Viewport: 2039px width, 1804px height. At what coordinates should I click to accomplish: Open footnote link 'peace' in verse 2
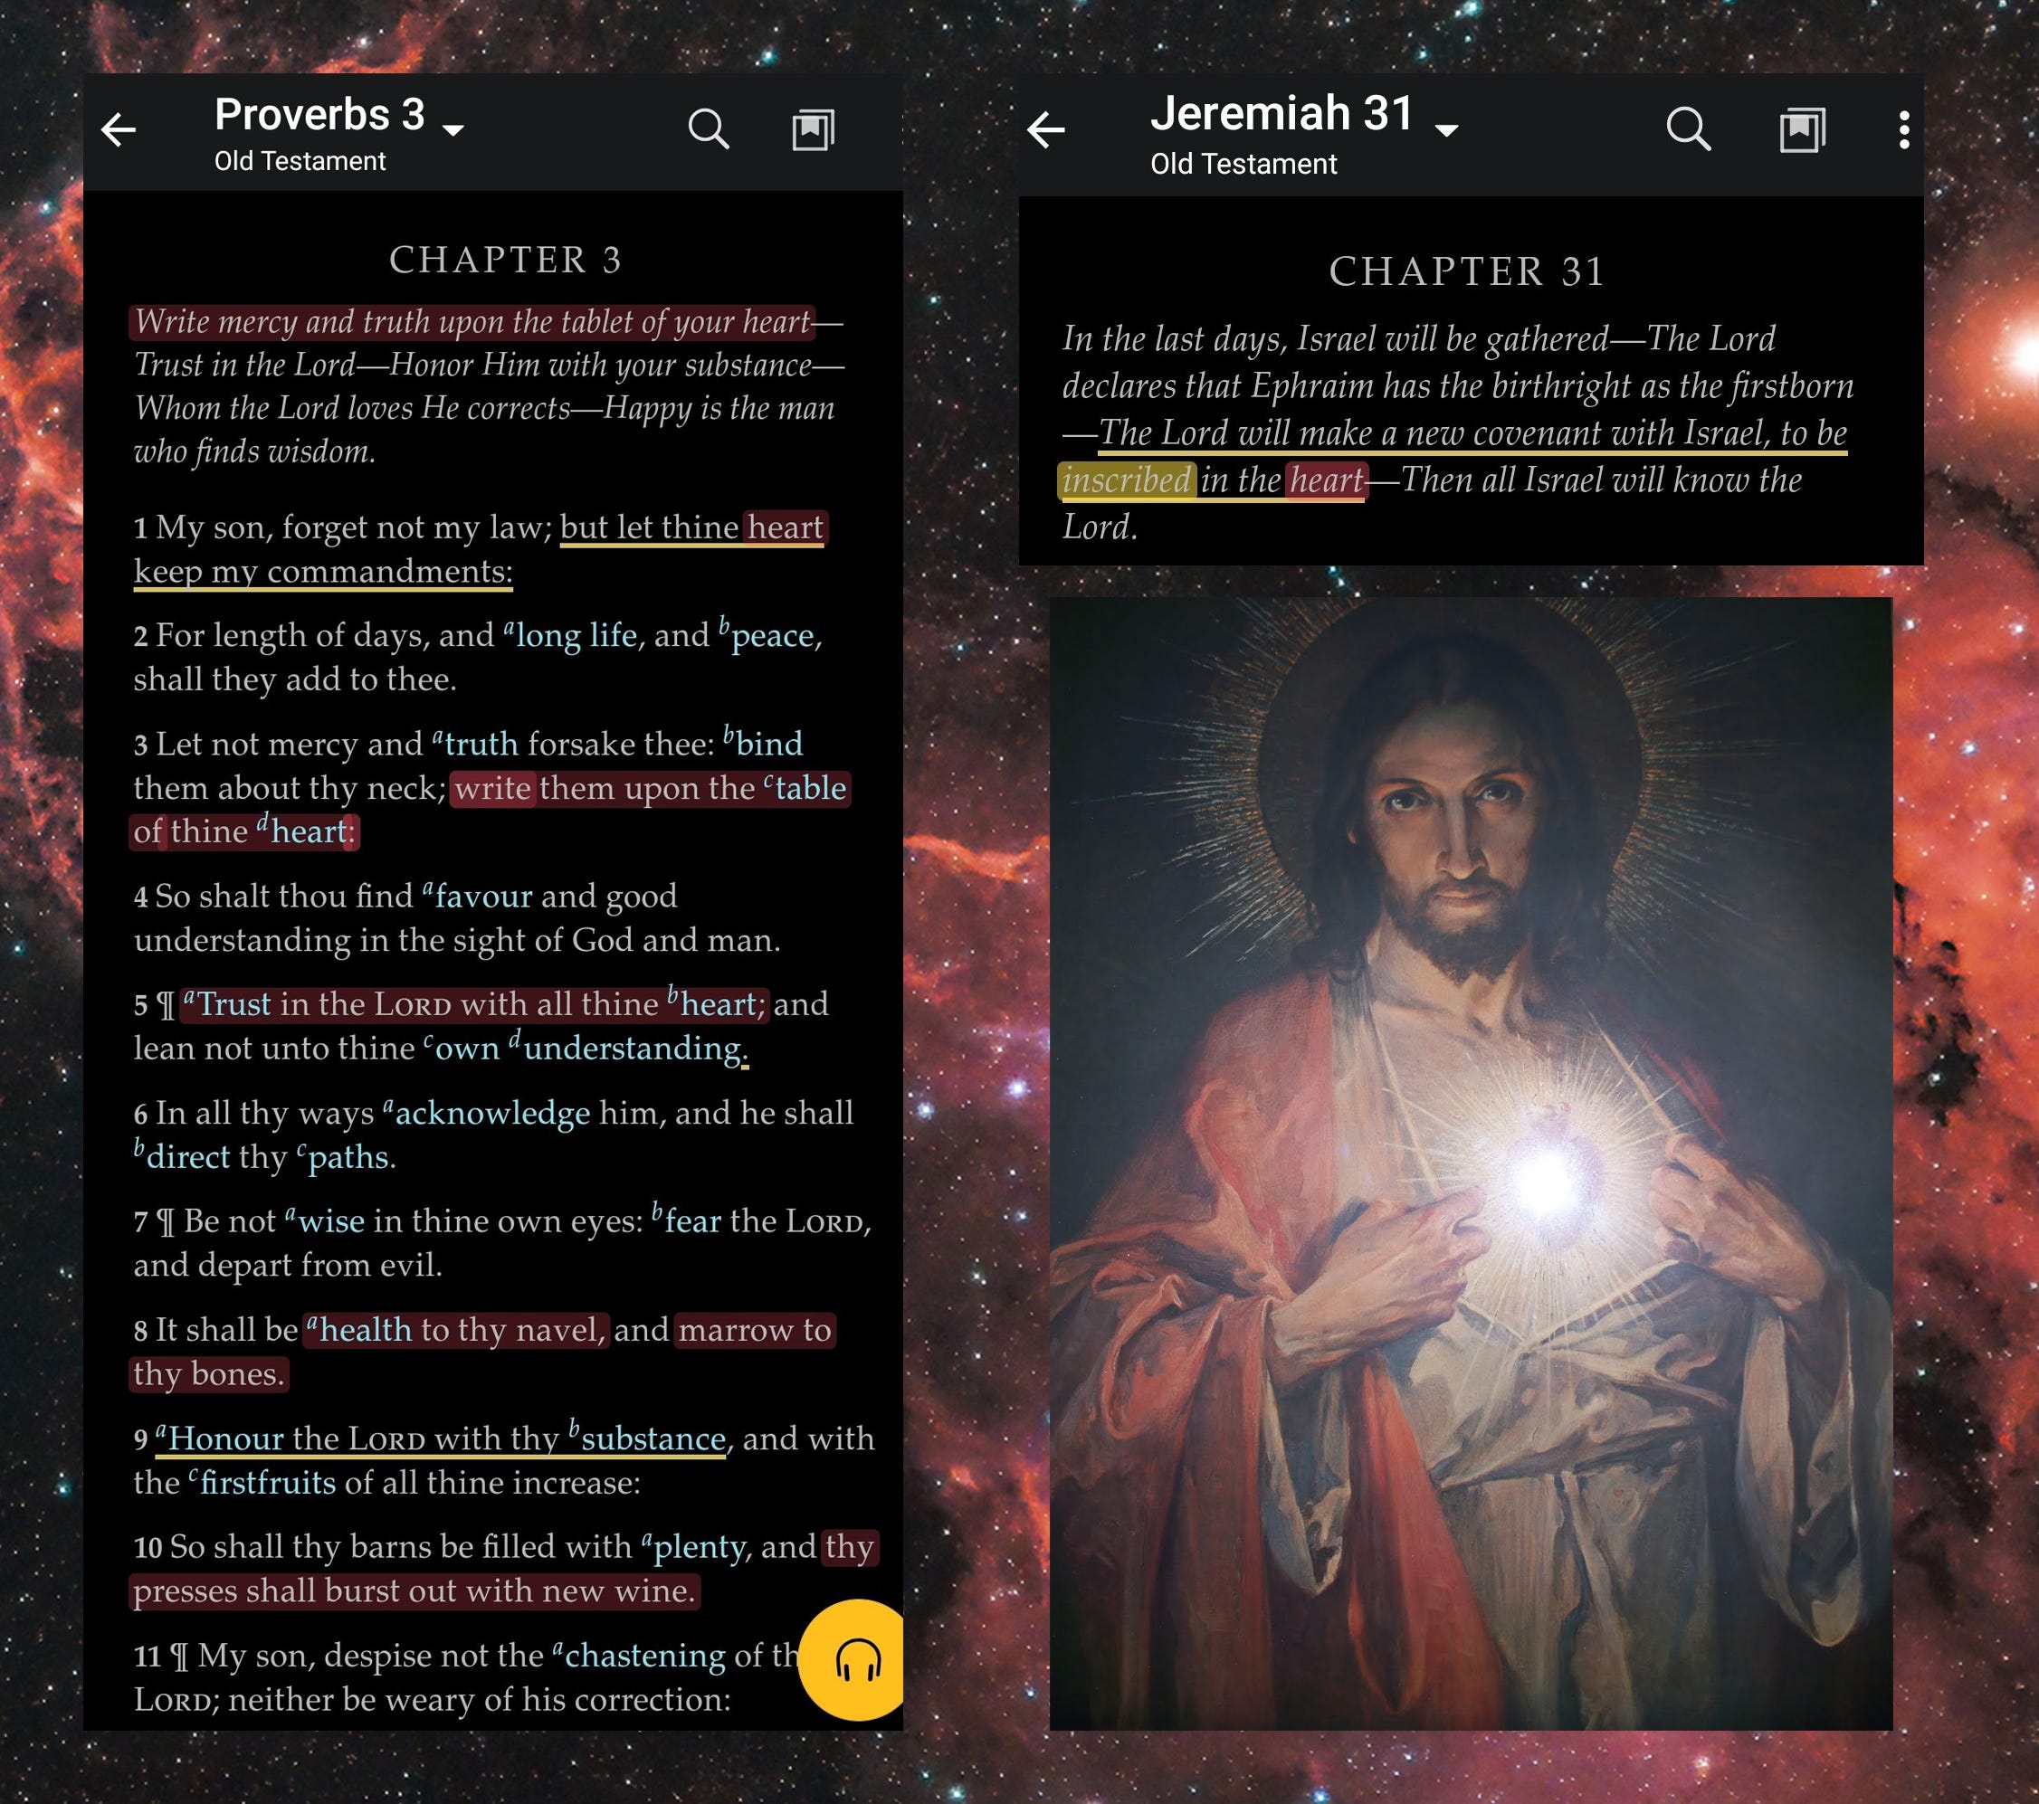[x=769, y=635]
